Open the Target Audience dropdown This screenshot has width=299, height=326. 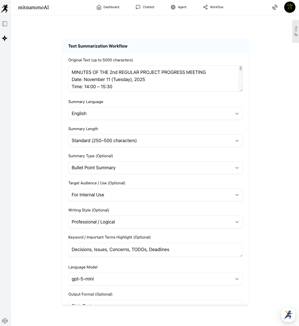tap(155, 195)
